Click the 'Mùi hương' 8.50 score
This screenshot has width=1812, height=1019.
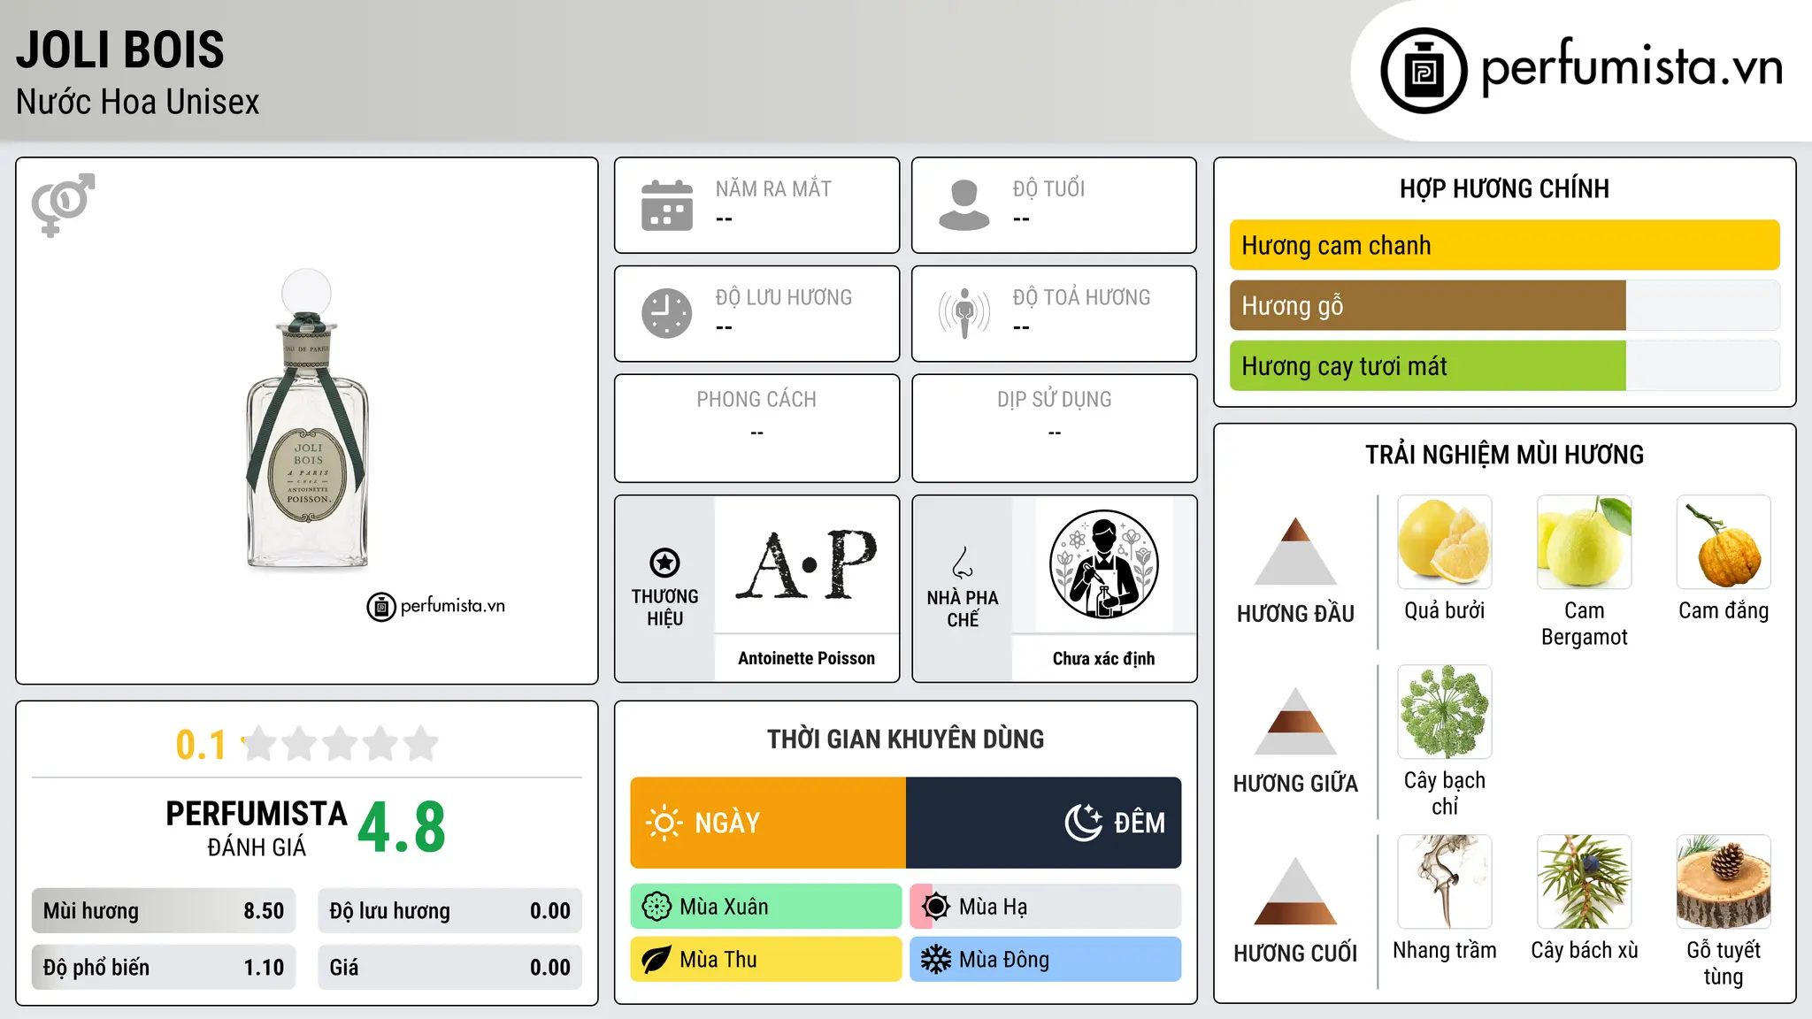(x=164, y=911)
